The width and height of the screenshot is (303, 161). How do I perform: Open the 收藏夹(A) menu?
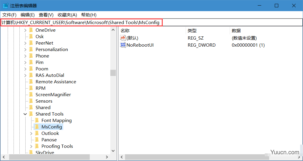[67, 15]
